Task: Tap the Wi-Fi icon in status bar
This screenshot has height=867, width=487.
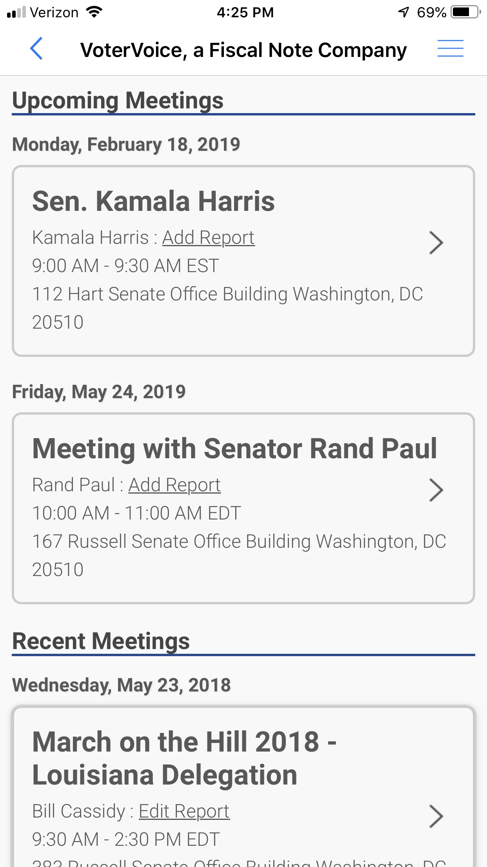Action: coord(94,12)
